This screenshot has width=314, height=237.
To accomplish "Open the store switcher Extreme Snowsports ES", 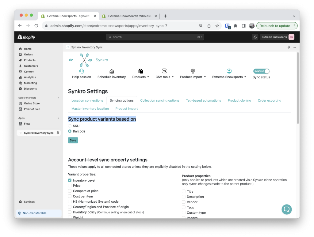I will click(x=277, y=37).
